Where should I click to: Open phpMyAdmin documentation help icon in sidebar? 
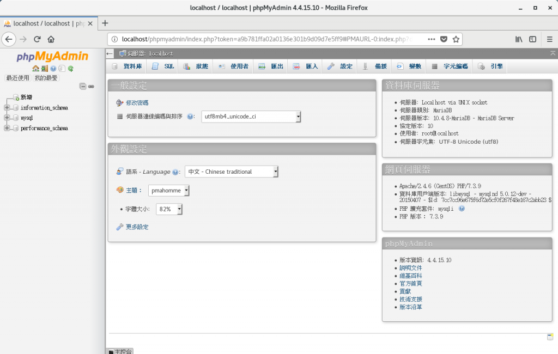tap(53, 68)
